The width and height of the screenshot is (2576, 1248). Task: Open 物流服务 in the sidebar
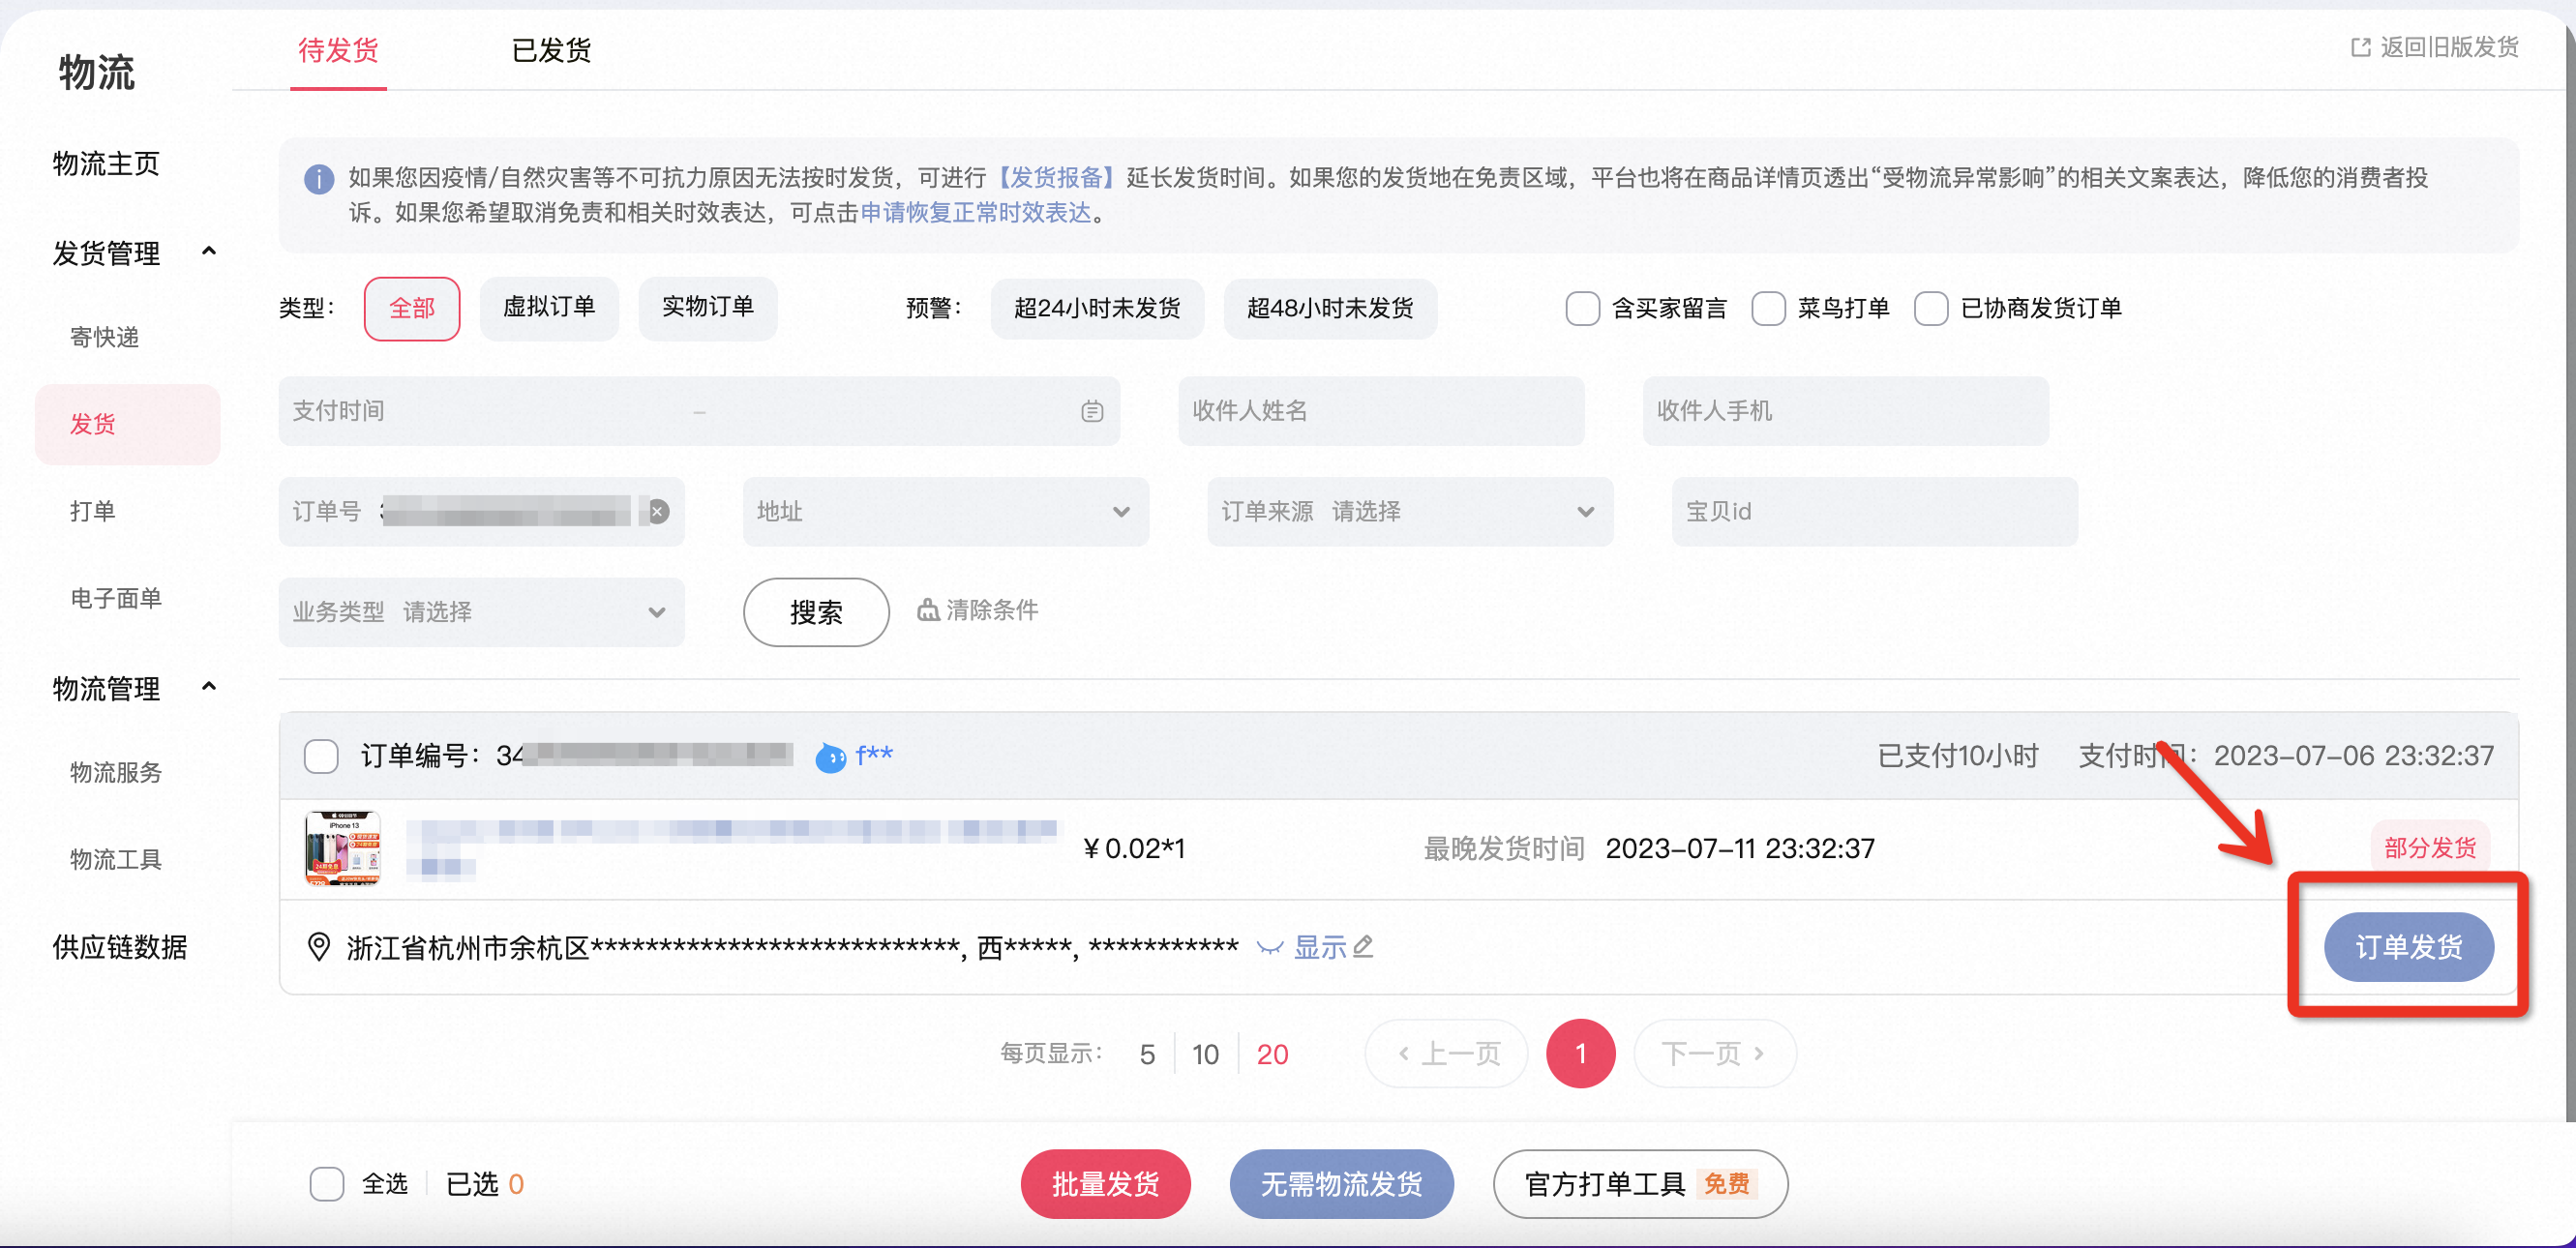tap(116, 772)
